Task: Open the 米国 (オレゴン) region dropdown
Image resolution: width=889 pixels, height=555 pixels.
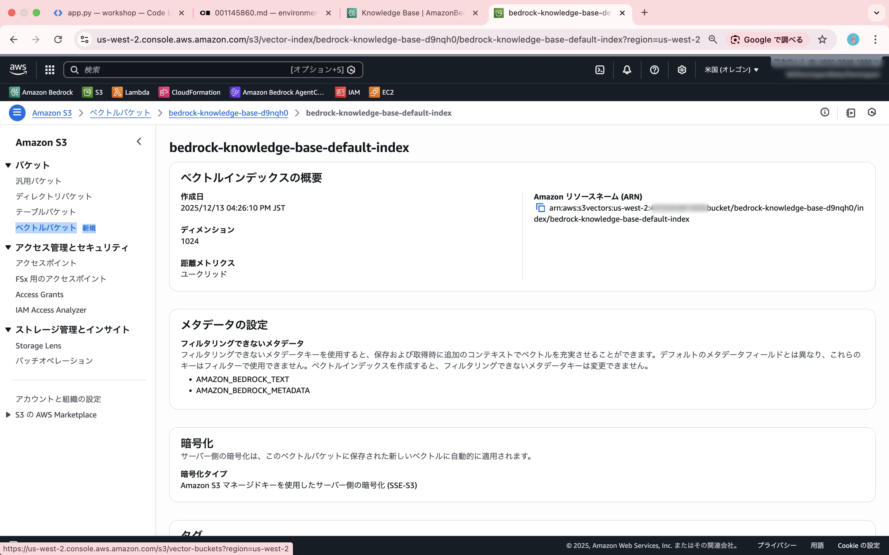Action: 731,70
